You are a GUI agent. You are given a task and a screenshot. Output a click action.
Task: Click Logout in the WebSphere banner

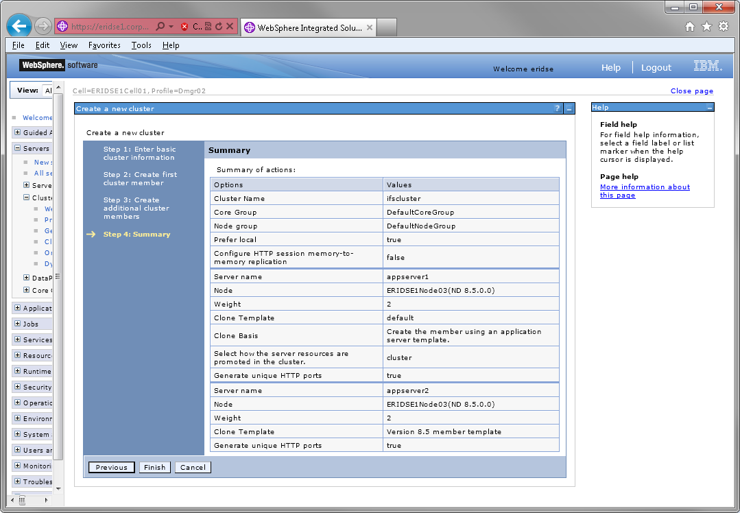(x=656, y=67)
